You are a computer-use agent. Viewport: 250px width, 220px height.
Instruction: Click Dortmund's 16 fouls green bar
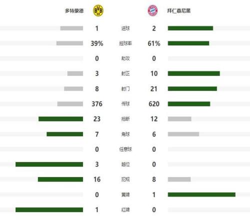[x=60, y=179]
